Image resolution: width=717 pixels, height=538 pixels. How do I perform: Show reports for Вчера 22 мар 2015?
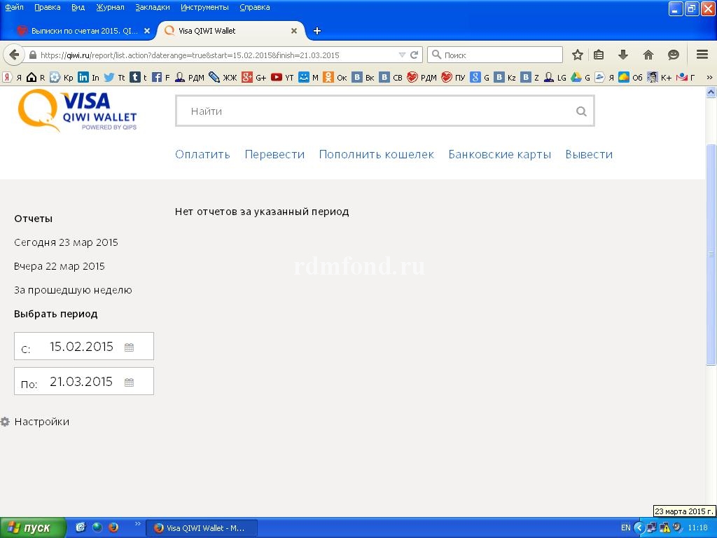pyautogui.click(x=60, y=266)
